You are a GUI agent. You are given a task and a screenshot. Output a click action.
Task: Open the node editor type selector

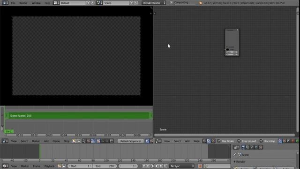(x=158, y=141)
